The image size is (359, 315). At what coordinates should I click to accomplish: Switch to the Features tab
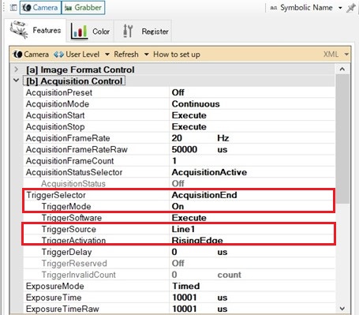(x=36, y=30)
